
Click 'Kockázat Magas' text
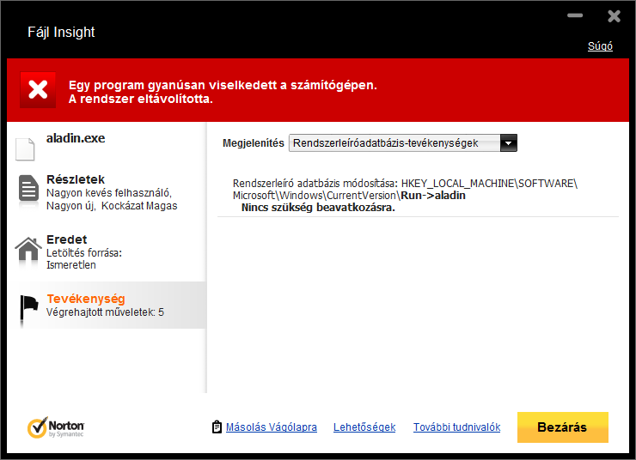[139, 206]
